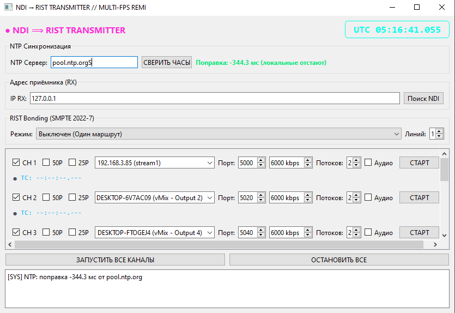Increase the CH 2 6000 kbps bitrate
This screenshot has height=313, width=455.
coord(308,195)
